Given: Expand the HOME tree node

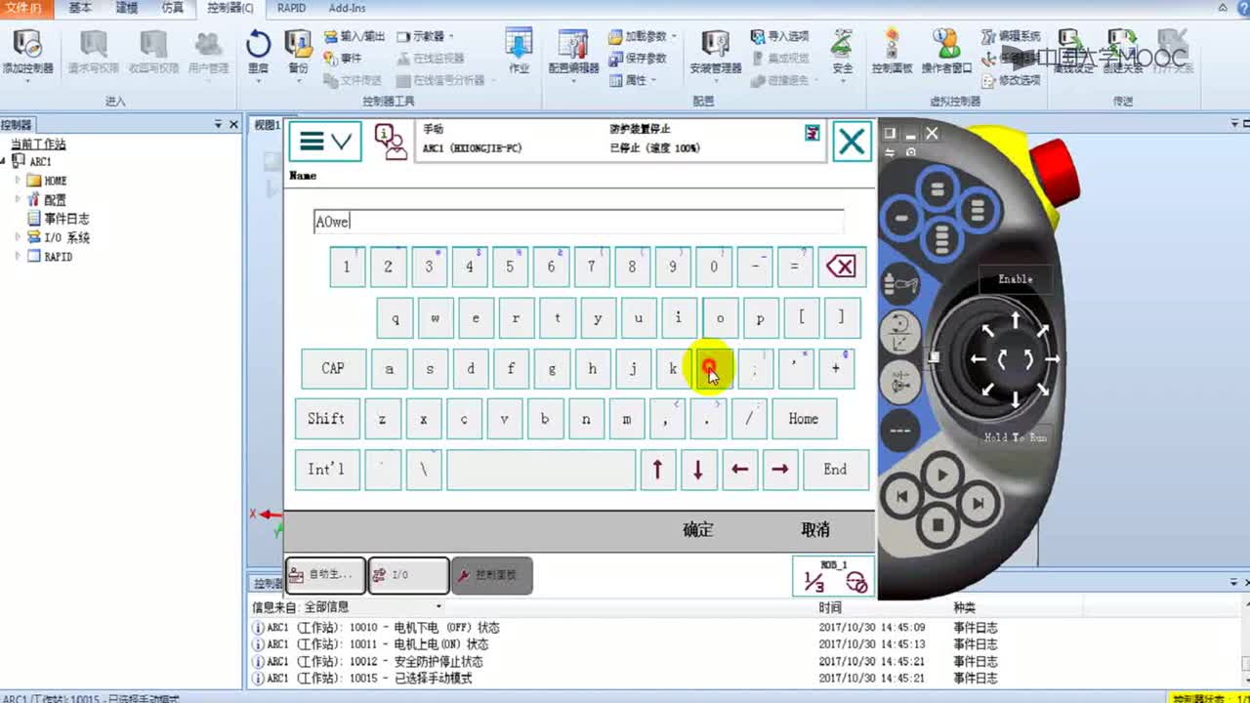Looking at the screenshot, I should point(18,181).
